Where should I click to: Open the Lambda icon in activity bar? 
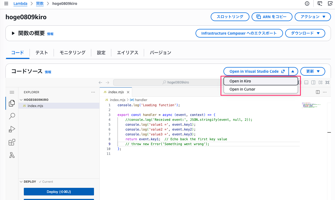[x=12, y=155]
